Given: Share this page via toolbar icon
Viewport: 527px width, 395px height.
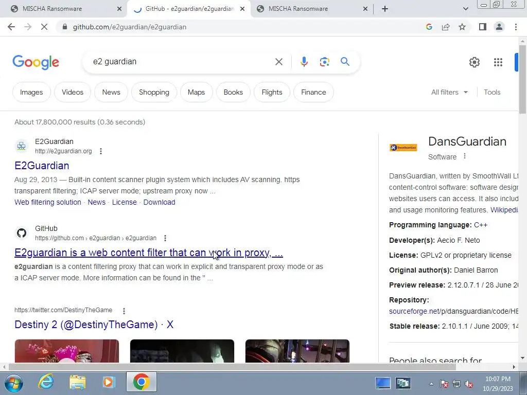Looking at the screenshot, I should point(446,27).
